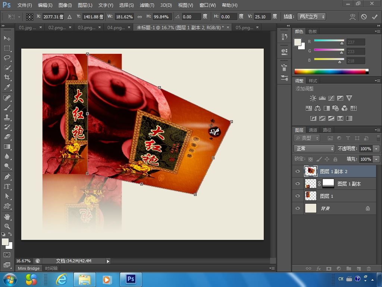382x287 pixels.
Task: Select the Hand tool
Action: (7, 216)
